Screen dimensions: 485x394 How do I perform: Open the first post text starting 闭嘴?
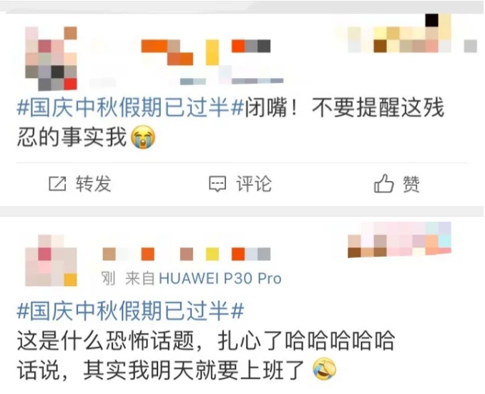[x=231, y=122]
